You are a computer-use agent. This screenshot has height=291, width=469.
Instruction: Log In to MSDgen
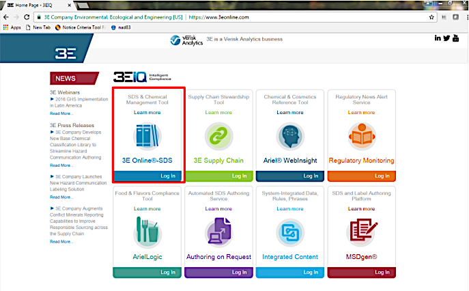pyautogui.click(x=382, y=272)
